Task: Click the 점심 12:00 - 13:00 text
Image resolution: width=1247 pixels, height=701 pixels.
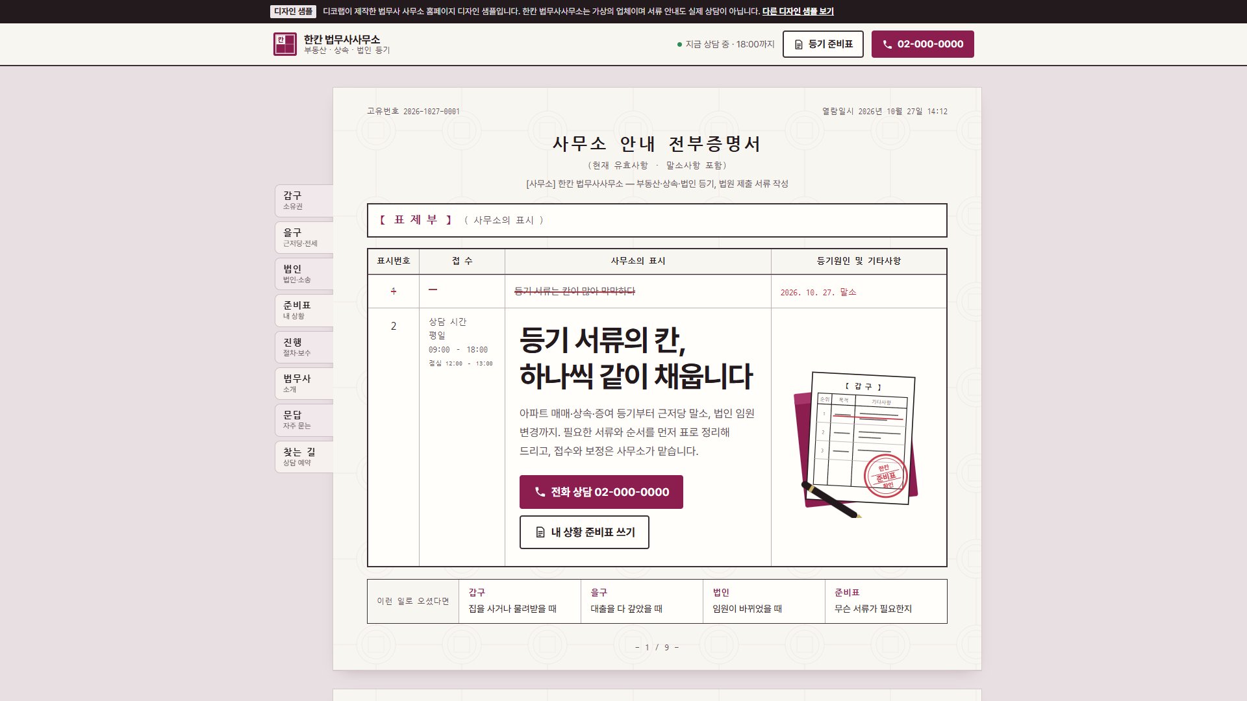Action: tap(460, 363)
